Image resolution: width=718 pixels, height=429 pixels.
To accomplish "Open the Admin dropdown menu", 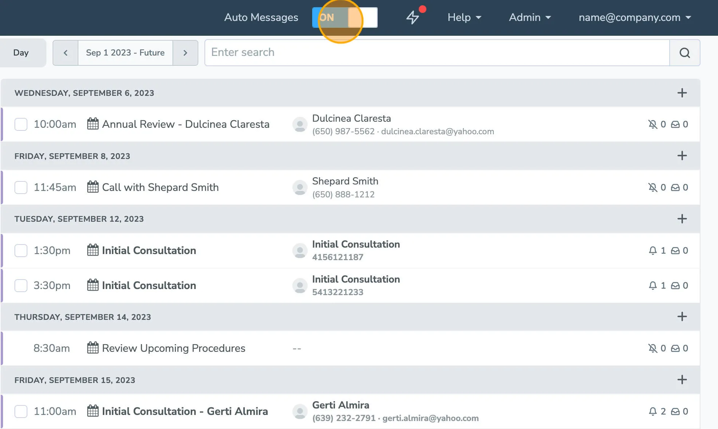I will point(530,17).
